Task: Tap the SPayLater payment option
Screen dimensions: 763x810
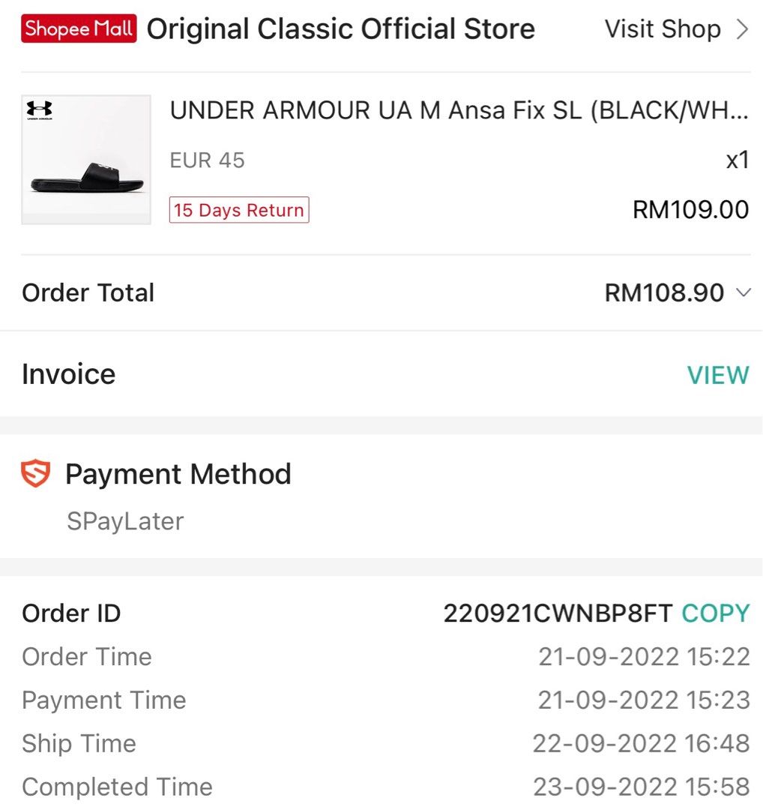Action: (125, 520)
